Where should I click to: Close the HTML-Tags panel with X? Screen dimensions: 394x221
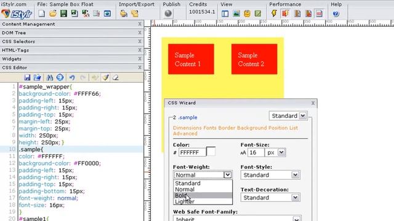pyautogui.click(x=140, y=50)
